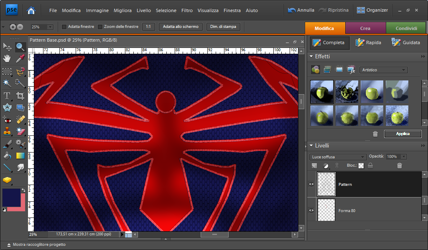Click the zoom out minus button
This screenshot has height=250, width=428.
20,27
